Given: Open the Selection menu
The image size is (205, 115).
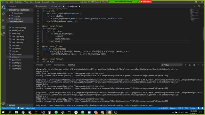Looking at the screenshot, I should 19,2.
